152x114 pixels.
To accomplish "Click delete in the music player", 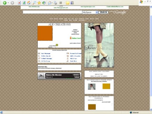I will (76, 75).
